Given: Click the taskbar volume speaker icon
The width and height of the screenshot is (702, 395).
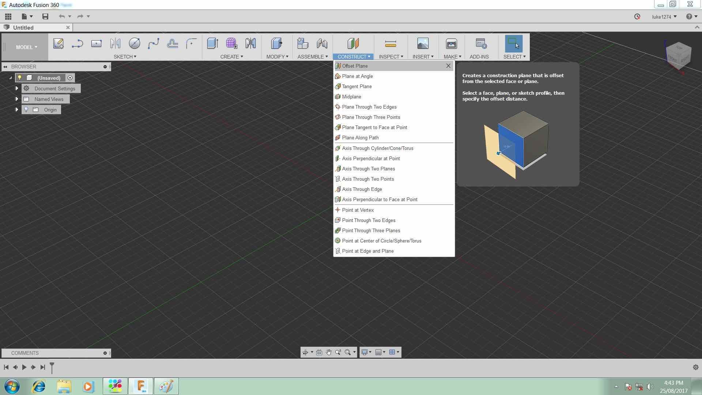Looking at the screenshot, I should click(650, 387).
